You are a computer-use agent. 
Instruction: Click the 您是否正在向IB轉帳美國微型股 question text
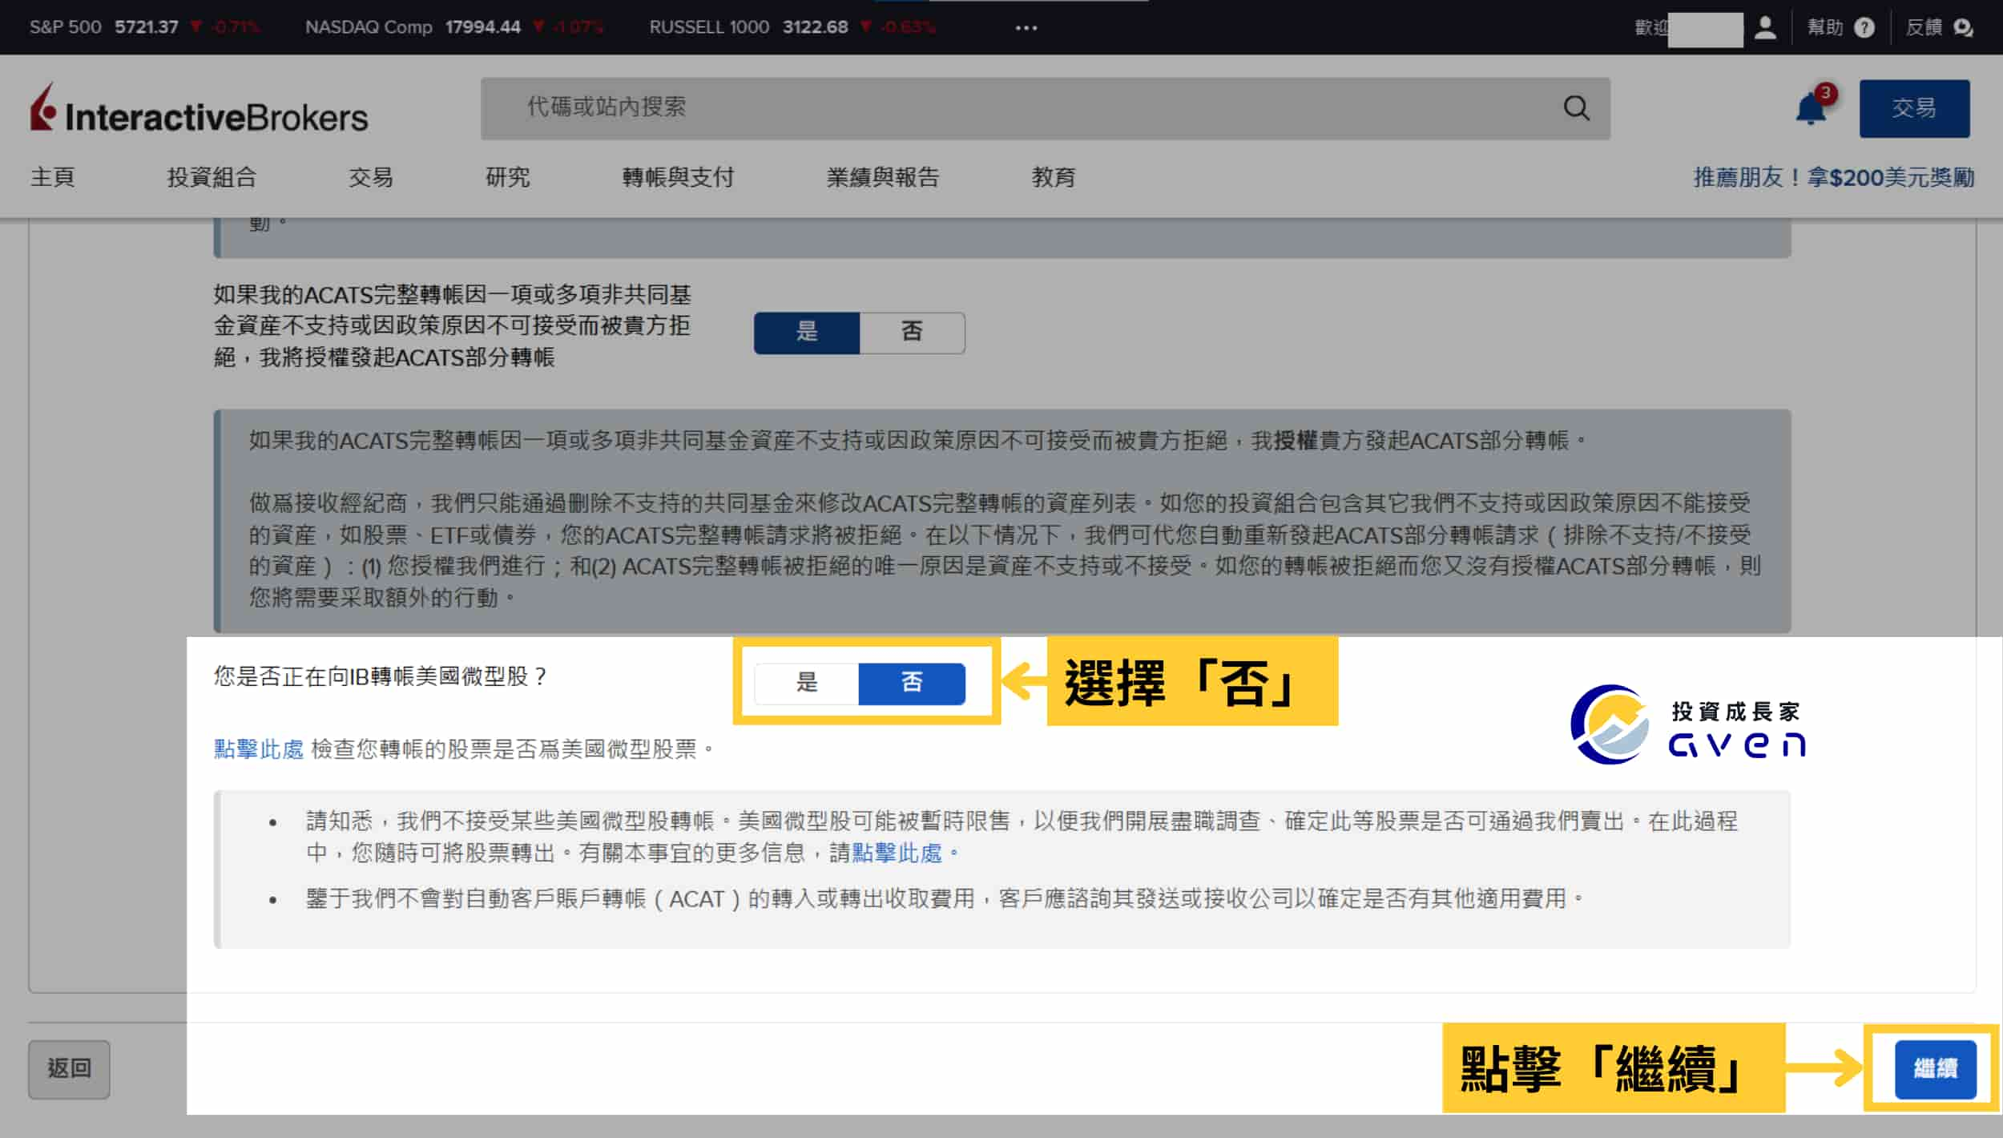click(x=381, y=676)
